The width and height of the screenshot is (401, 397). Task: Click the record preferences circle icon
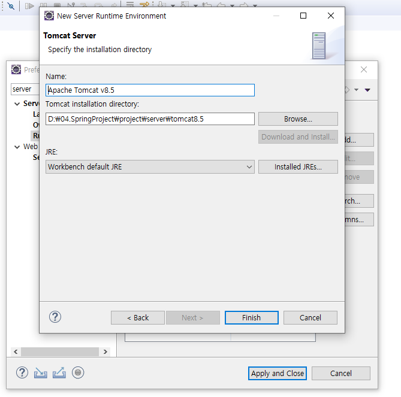click(78, 372)
